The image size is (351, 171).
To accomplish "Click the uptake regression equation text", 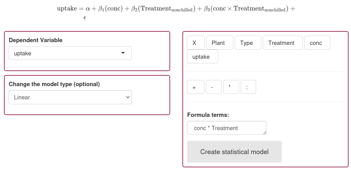I will pos(176,9).
